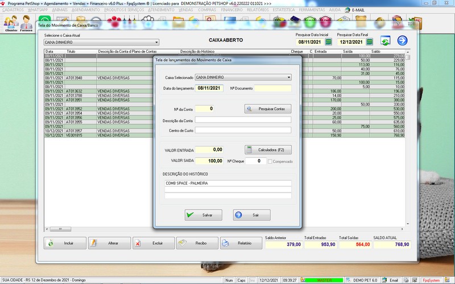
Task: Open the AGENDAMENTO menu
Action: (x=86, y=10)
